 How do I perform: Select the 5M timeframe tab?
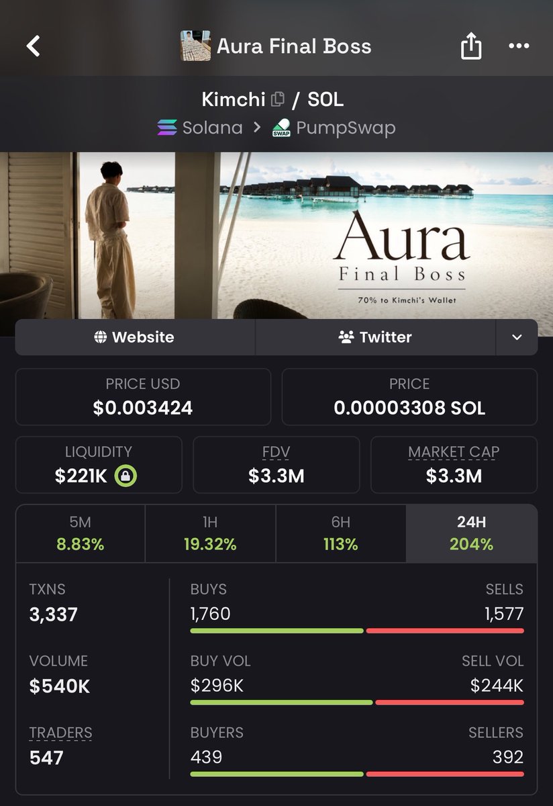[x=81, y=533]
